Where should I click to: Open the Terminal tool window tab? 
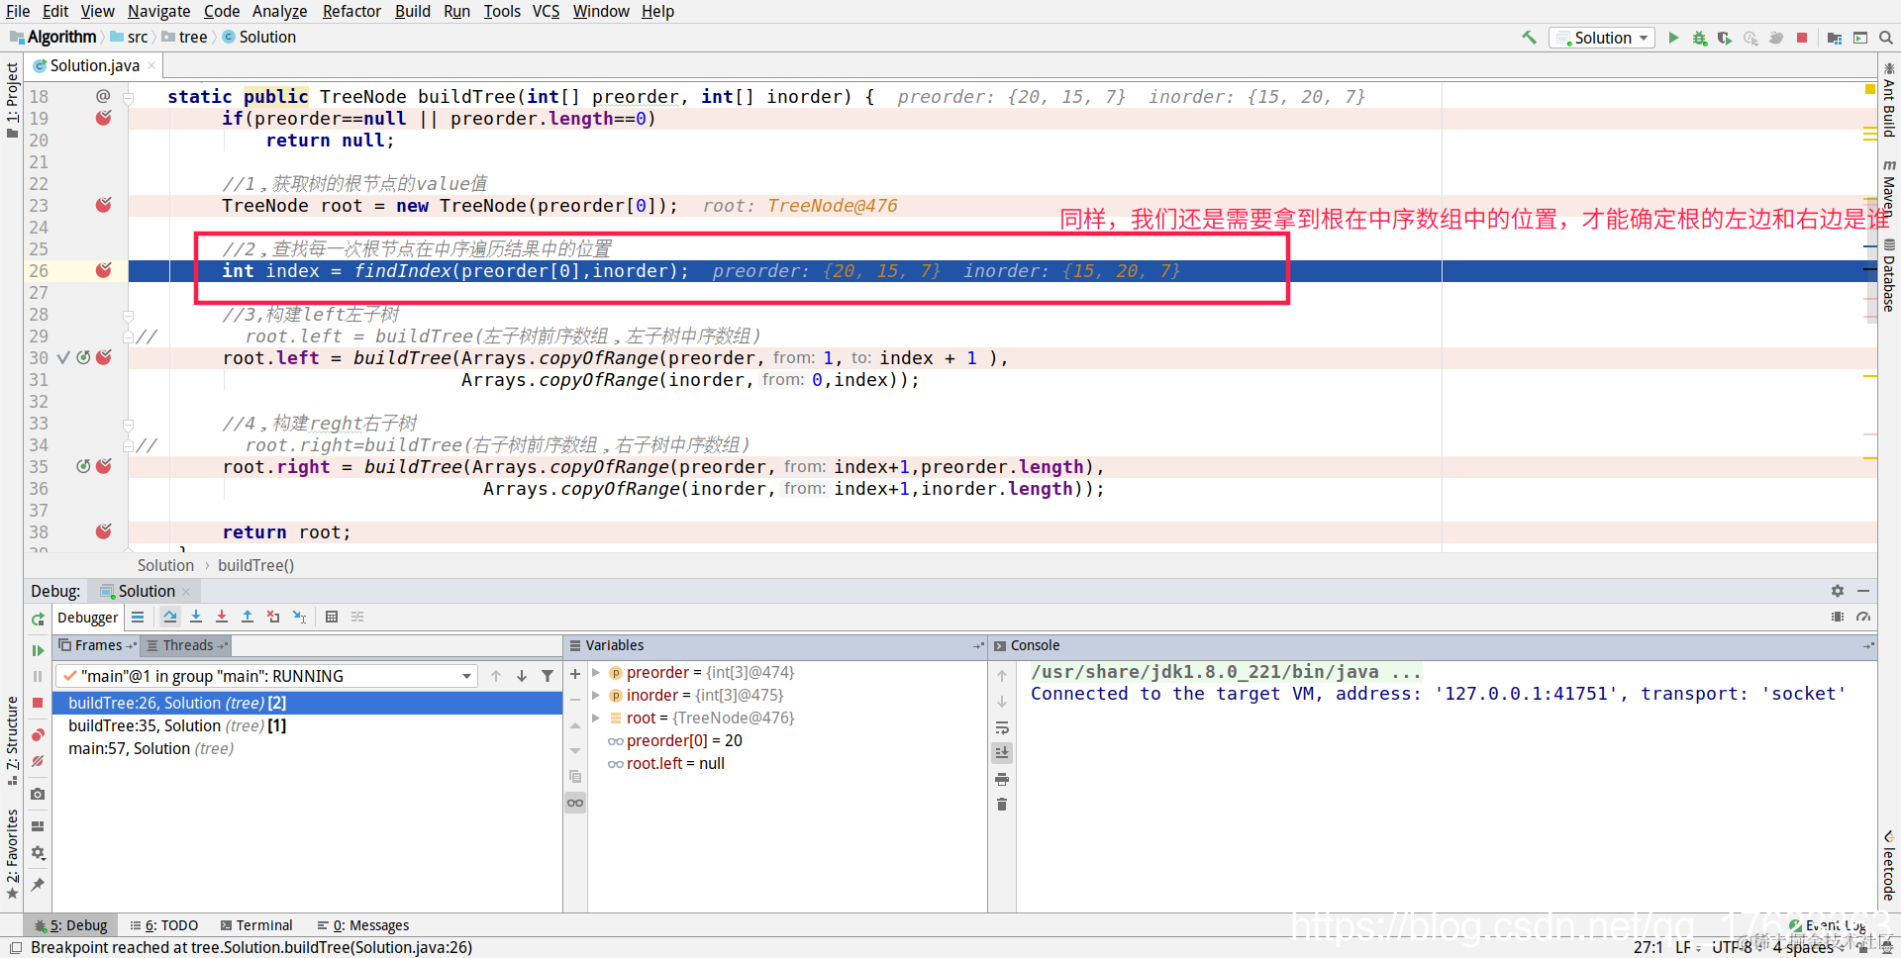point(256,925)
